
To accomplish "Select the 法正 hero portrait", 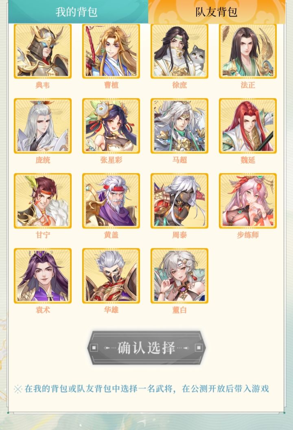I will click(248, 51).
